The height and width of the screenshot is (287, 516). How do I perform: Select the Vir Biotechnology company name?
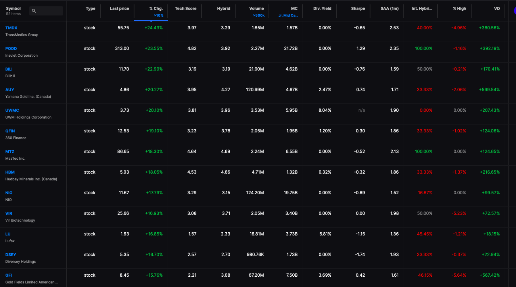20,220
